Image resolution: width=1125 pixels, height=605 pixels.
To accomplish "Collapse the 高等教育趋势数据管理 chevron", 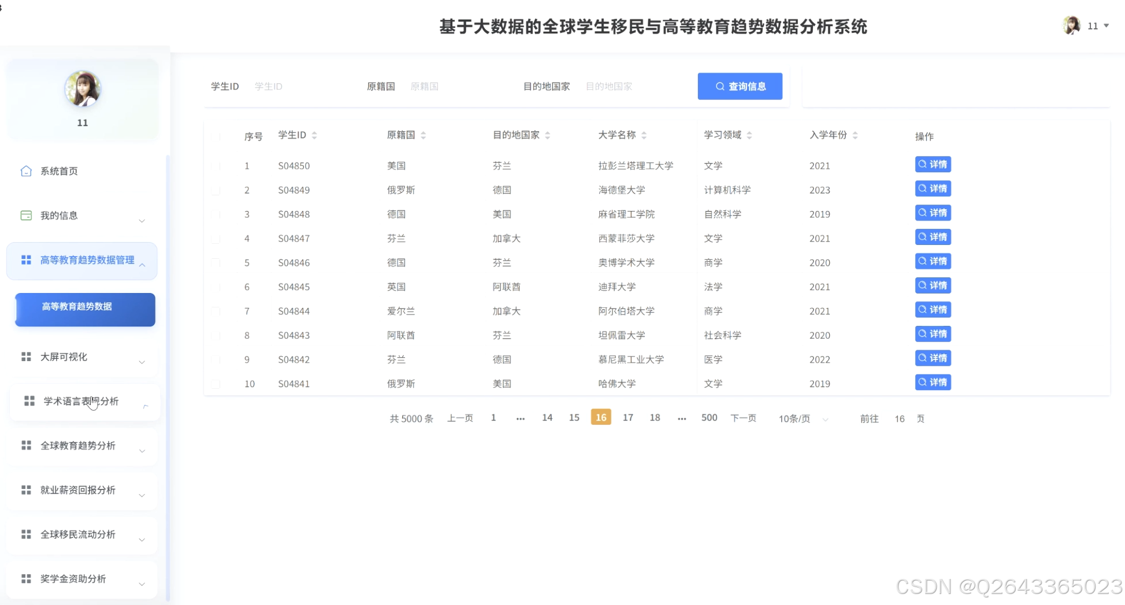I will [x=142, y=265].
